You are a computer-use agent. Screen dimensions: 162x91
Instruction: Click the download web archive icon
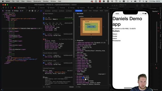pos(11,8)
